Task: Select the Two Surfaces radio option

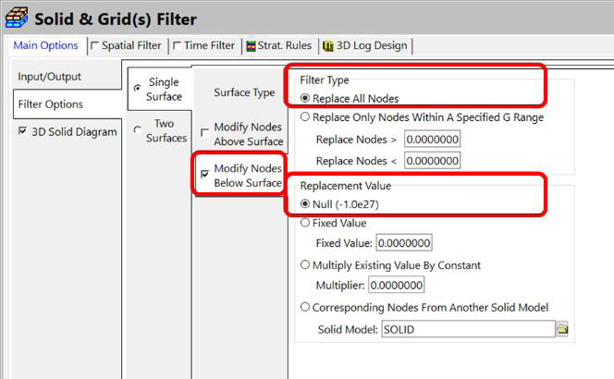Action: (x=138, y=130)
